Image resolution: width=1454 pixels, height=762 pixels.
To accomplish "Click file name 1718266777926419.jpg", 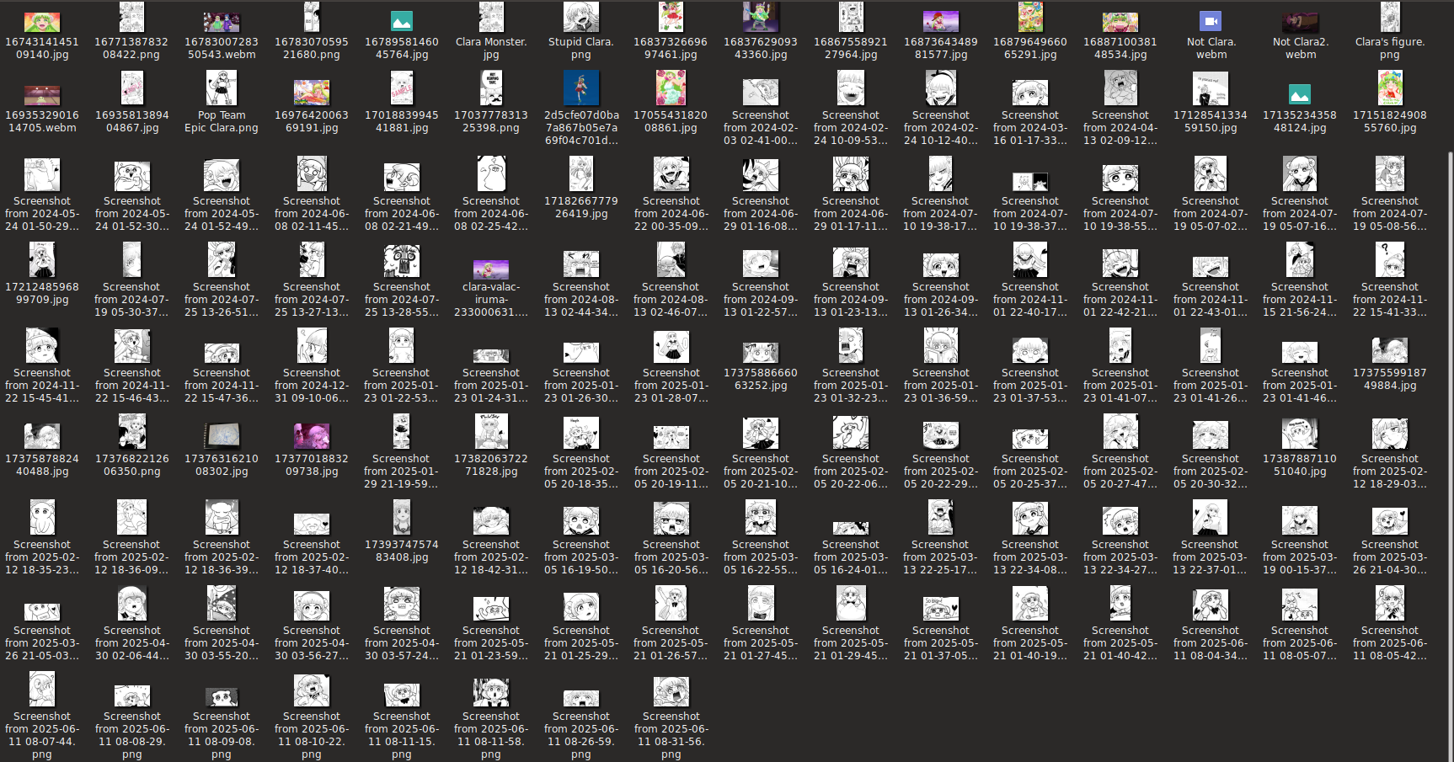I will click(581, 207).
